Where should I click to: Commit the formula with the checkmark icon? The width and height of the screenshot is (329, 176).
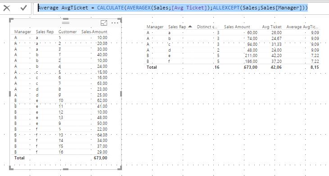(23, 8)
